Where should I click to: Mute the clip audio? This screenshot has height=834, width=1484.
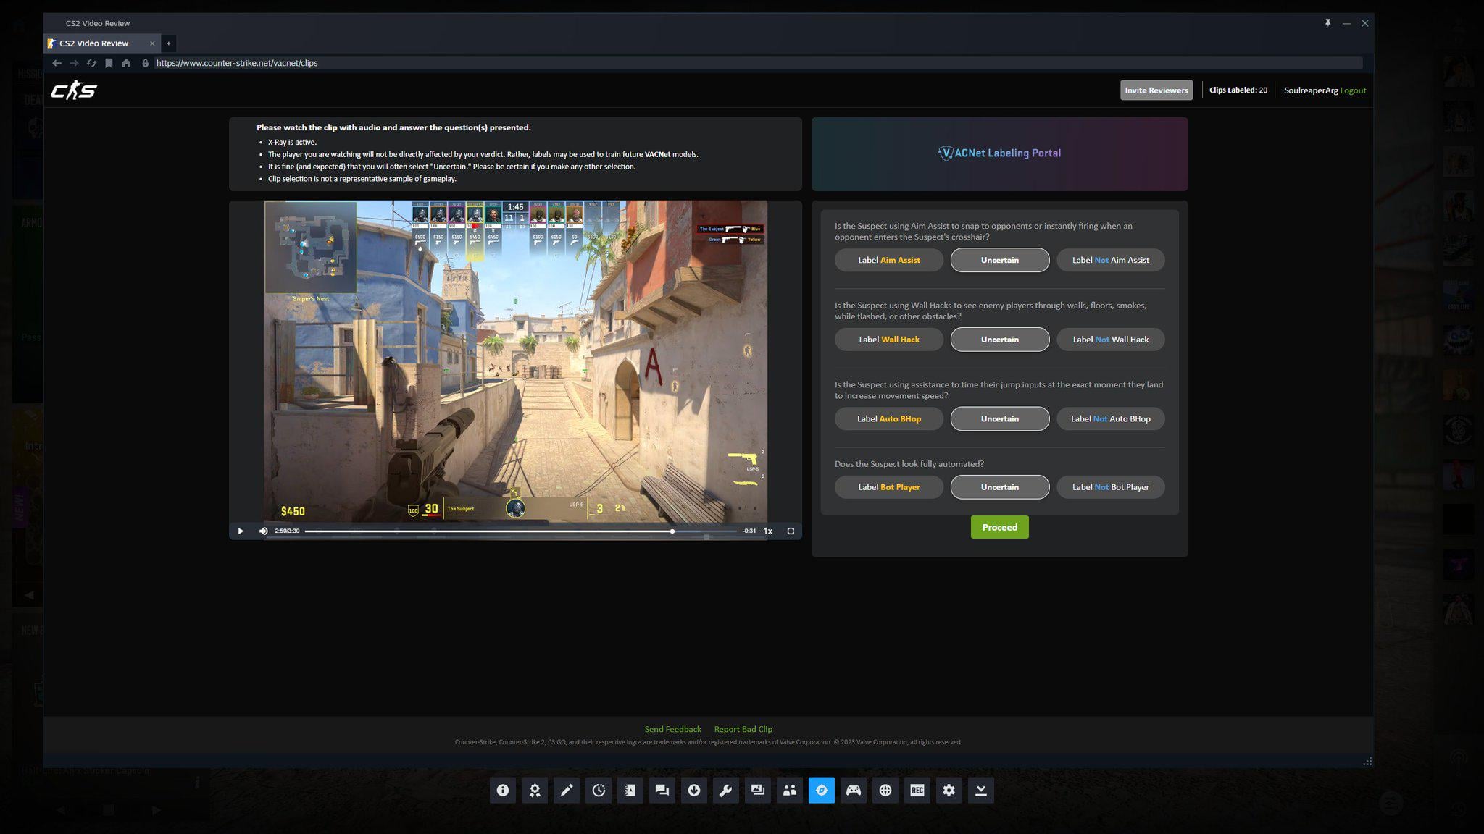coord(264,531)
